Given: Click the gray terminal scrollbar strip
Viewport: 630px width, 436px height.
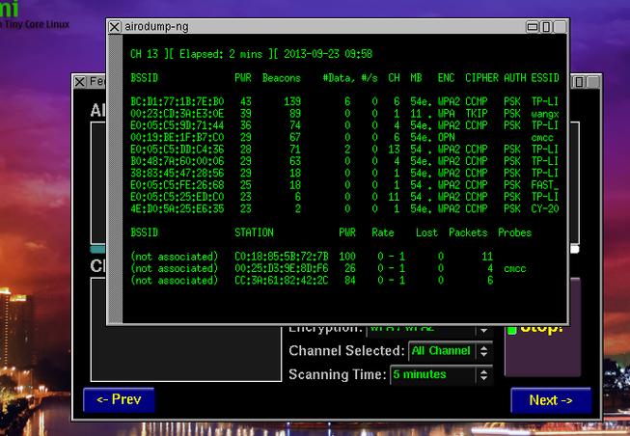Looking at the screenshot, I should tap(116, 178).
